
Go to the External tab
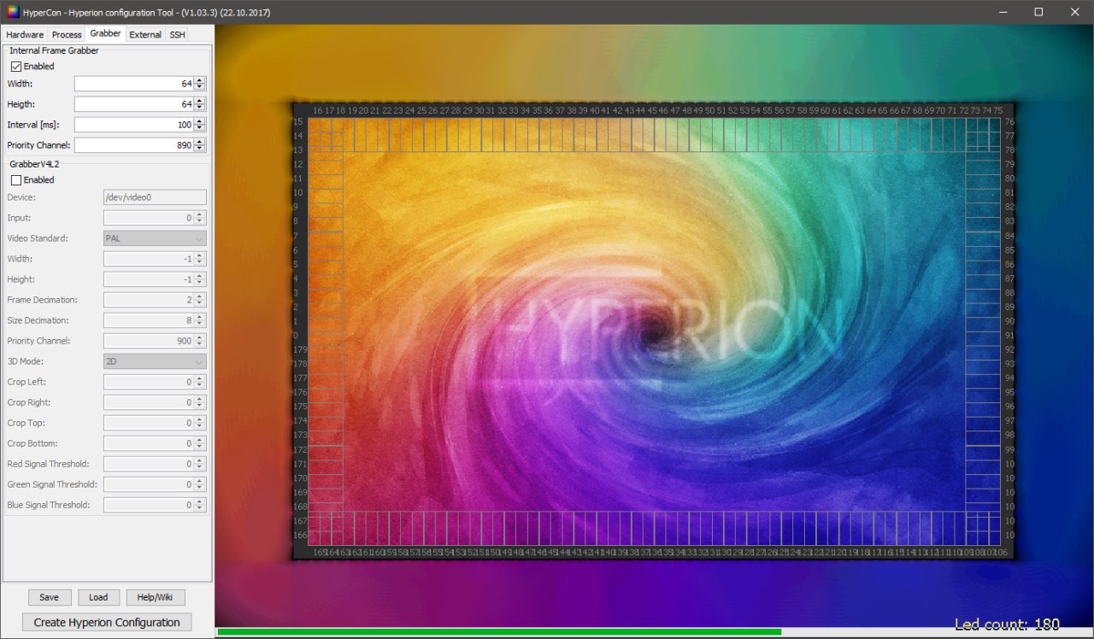click(x=145, y=34)
